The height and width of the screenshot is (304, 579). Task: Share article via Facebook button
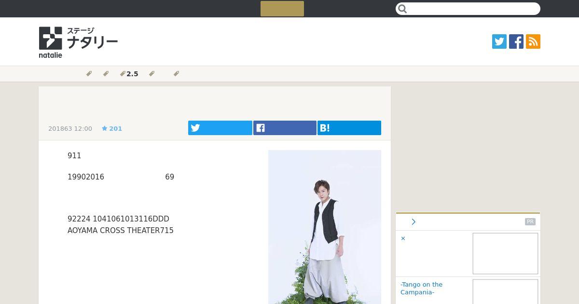point(285,128)
